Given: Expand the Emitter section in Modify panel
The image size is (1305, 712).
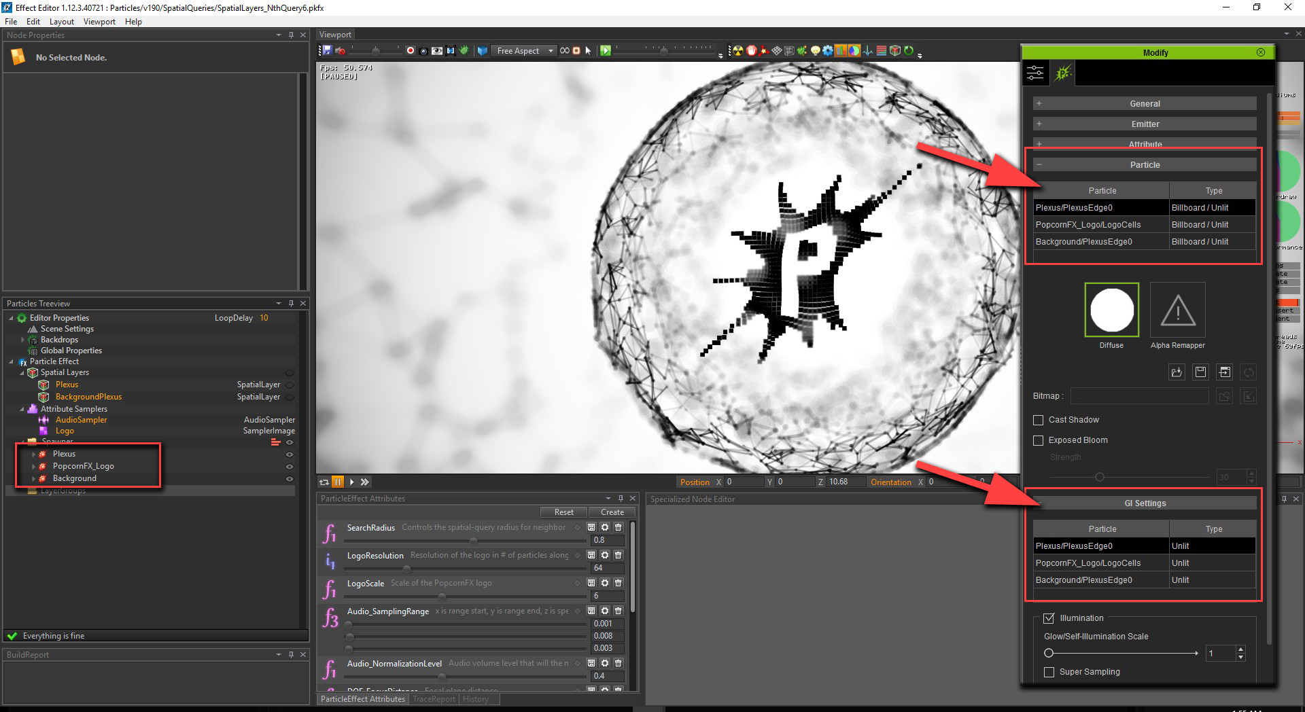Looking at the screenshot, I should (1145, 124).
